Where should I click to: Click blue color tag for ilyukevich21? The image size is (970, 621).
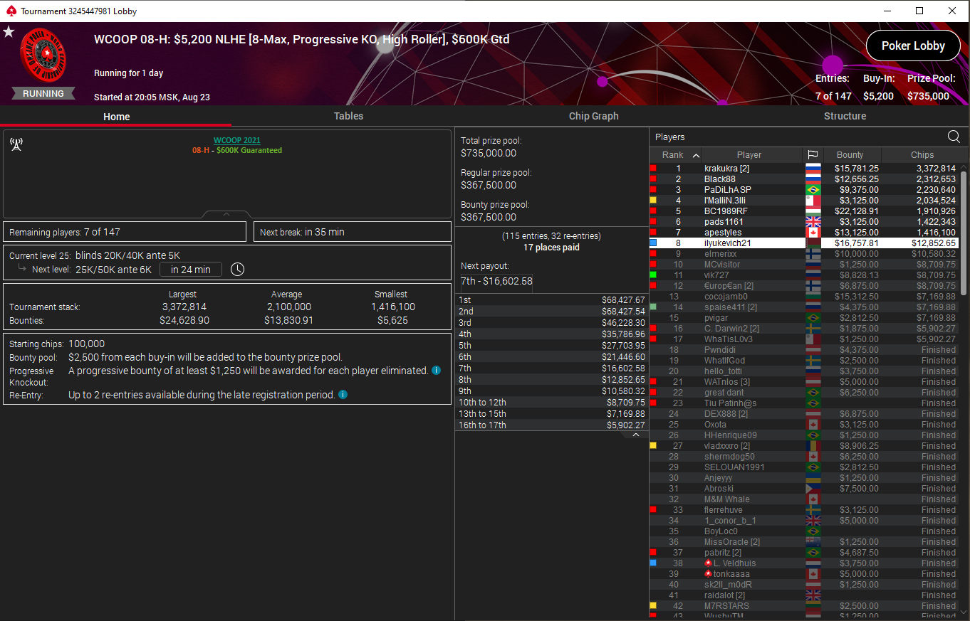tap(653, 243)
